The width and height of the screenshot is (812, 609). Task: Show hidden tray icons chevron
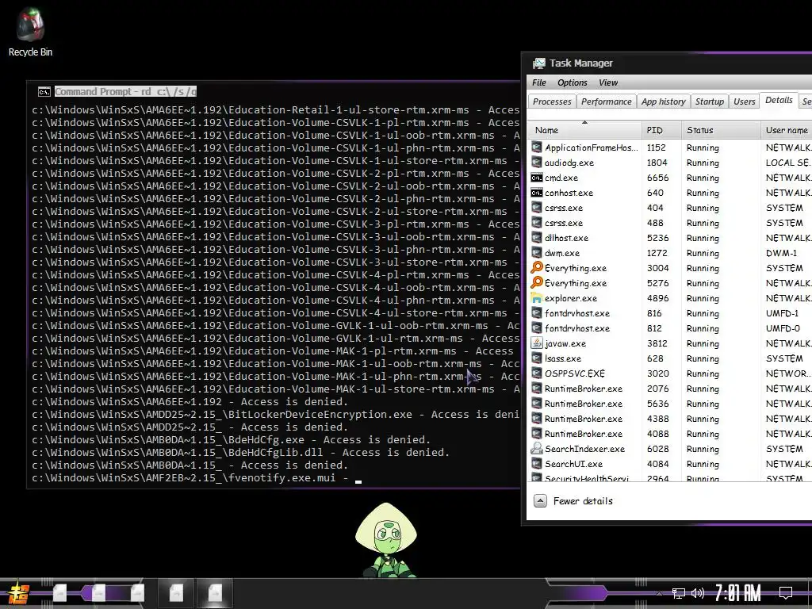(x=659, y=593)
